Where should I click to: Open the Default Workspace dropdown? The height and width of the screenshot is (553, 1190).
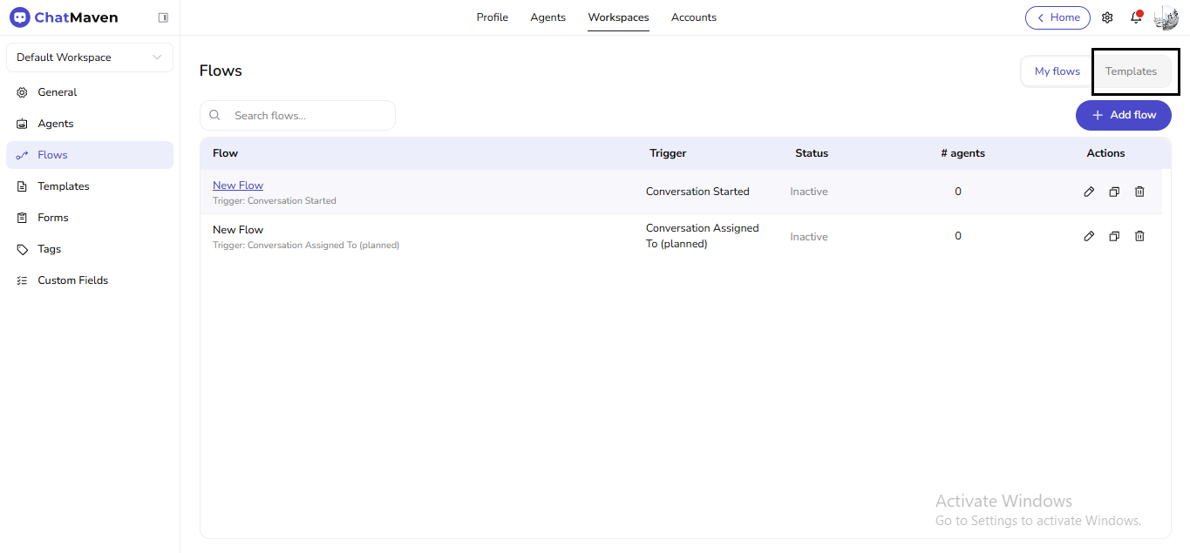coord(89,57)
